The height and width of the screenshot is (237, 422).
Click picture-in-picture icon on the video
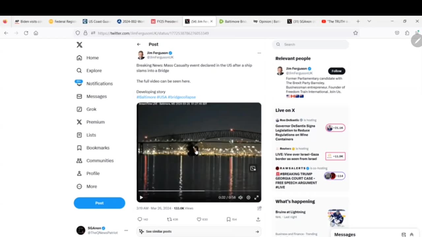tap(253, 168)
